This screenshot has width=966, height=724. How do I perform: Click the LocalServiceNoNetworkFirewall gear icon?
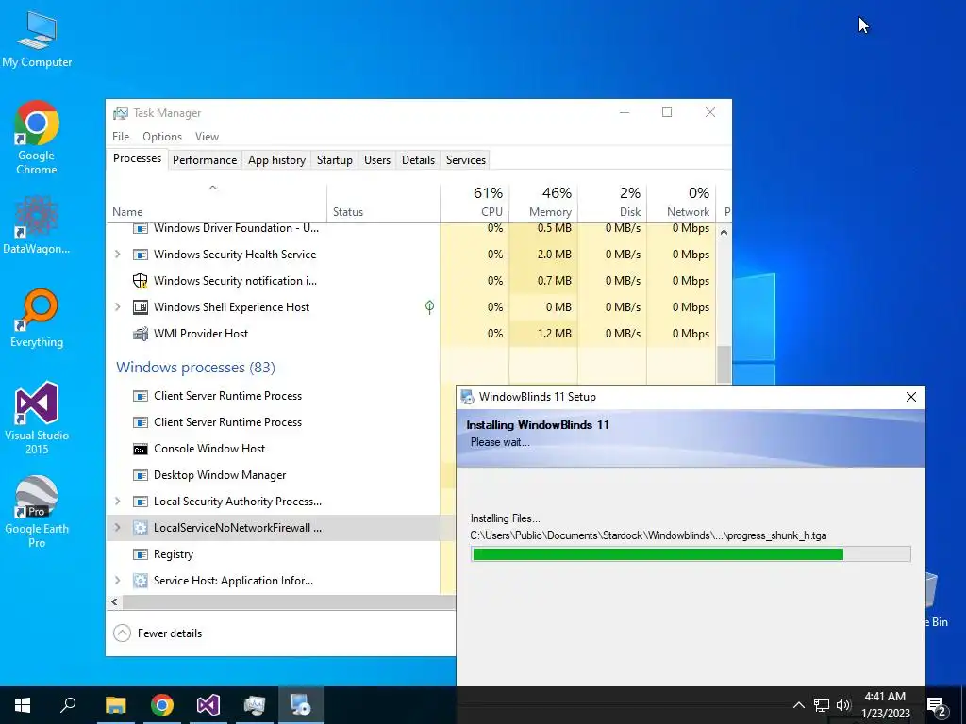point(141,528)
